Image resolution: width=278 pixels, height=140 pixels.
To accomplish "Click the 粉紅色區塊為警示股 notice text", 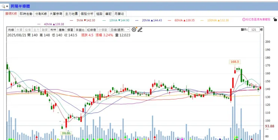I will tap(258, 19).
